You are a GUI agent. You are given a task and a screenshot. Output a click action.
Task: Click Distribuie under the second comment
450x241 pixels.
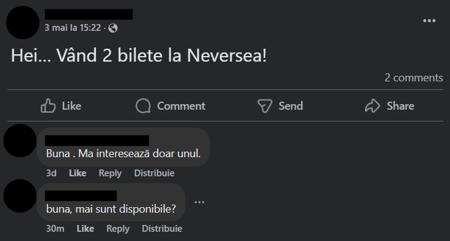click(162, 228)
